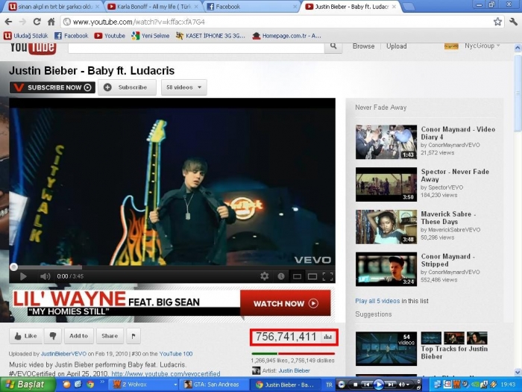Image resolution: width=522 pixels, height=392 pixels.
Task: Open Uludağ Sözlük bookmark
Action: [26, 36]
